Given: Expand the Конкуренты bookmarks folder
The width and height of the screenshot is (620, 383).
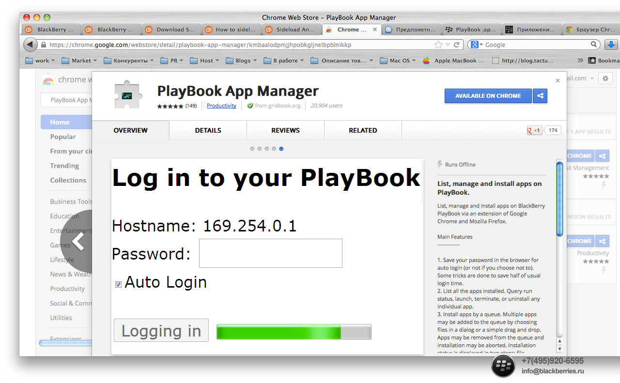Looking at the screenshot, I should point(128,61).
